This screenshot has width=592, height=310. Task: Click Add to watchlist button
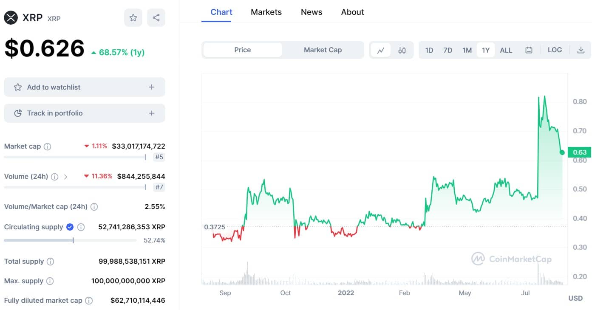click(x=85, y=87)
